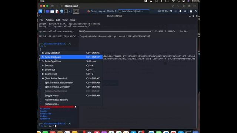
Task: Open the Kali applications menu dragon icon
Action: pos(40,11)
